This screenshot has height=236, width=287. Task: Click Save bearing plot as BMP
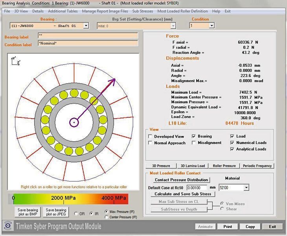tap(27, 212)
